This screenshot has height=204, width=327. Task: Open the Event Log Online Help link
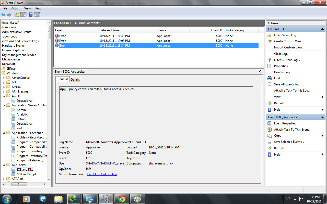(102, 174)
